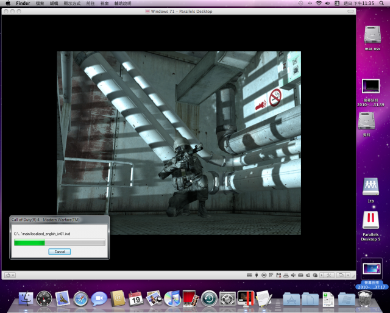Click the Wi-Fi menu bar icon
The width and height of the screenshot is (390, 313).
[x=319, y=3]
